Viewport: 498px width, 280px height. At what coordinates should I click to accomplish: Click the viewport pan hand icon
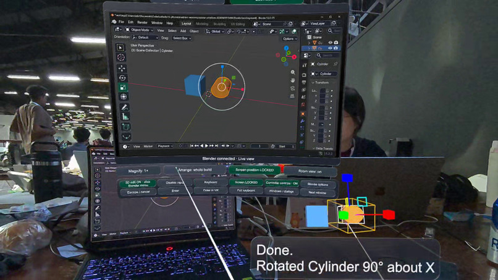[293, 80]
